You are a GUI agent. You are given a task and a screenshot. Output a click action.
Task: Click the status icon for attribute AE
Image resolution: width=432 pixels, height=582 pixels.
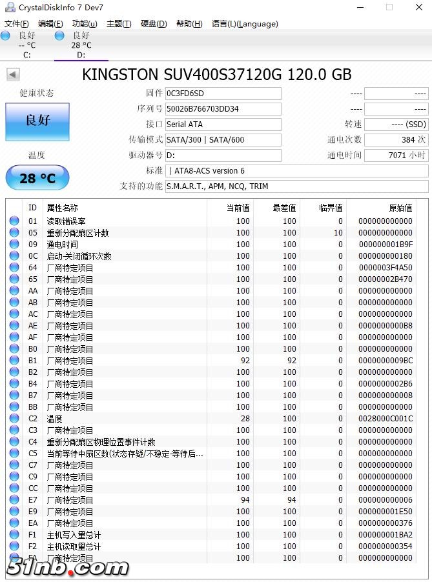(14, 325)
